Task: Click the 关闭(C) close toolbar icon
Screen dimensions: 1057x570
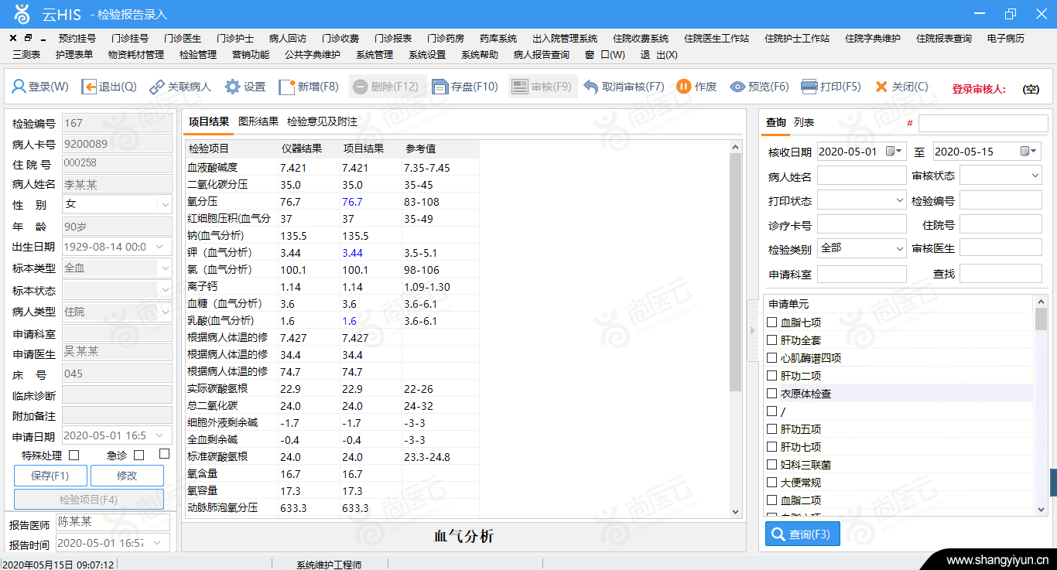Action: point(881,87)
